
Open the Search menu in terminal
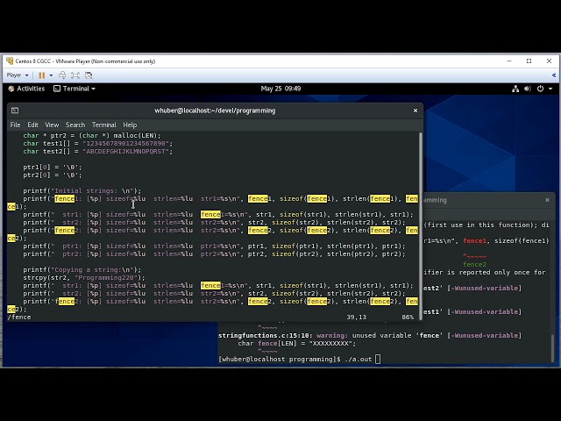[75, 125]
